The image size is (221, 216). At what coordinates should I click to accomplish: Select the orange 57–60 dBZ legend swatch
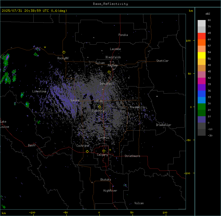(x=202, y=42)
